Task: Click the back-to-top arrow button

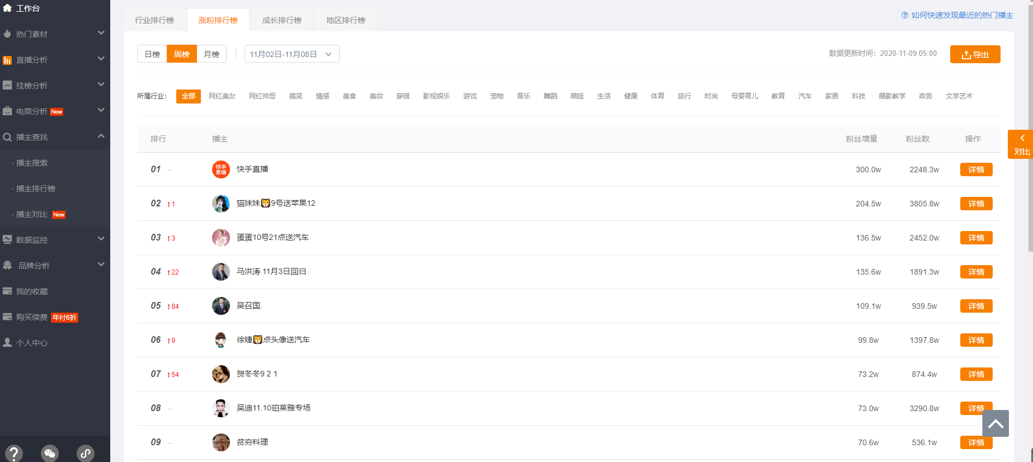Action: pyautogui.click(x=996, y=423)
